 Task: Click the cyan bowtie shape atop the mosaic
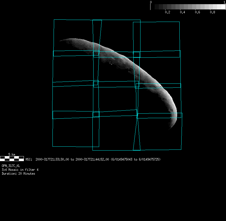point(97,36)
